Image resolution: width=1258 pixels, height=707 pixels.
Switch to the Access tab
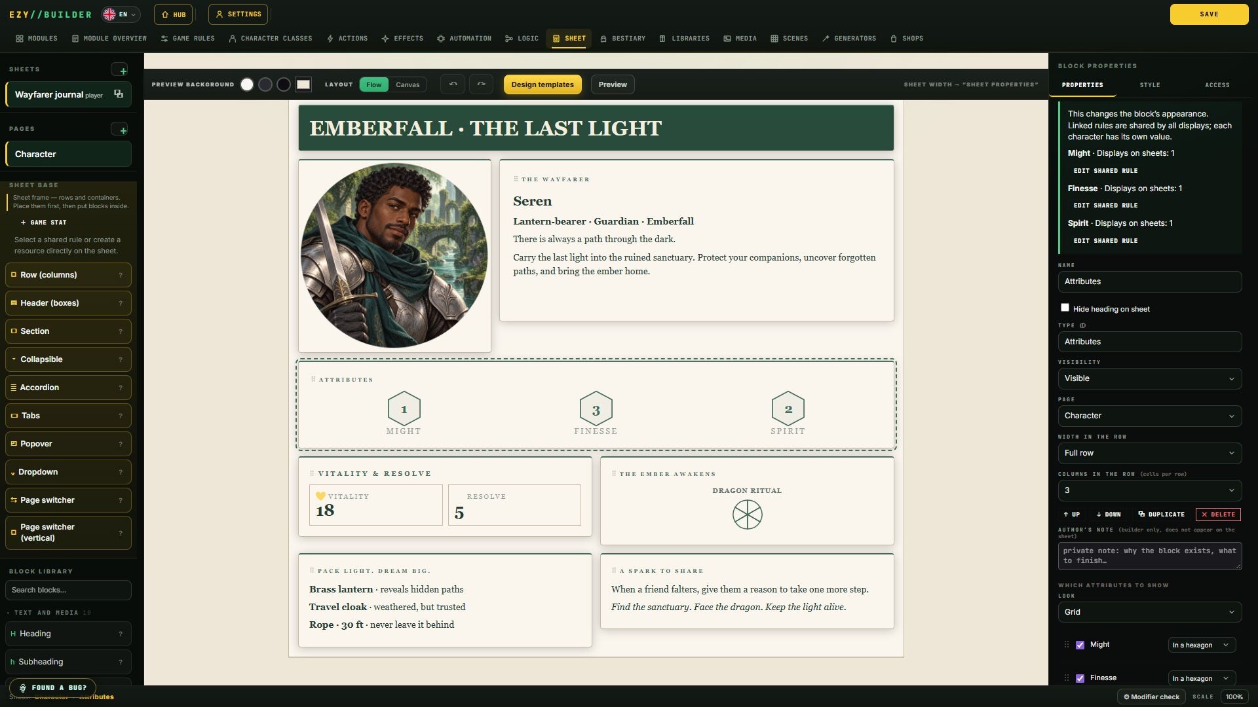tap(1217, 85)
